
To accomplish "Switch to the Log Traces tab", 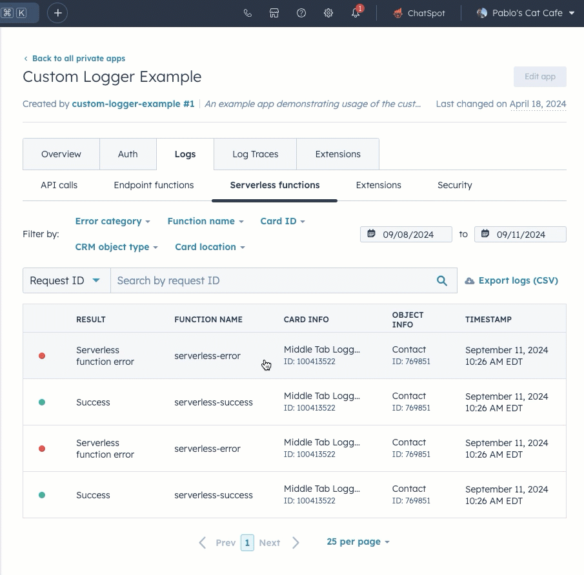I will [255, 154].
